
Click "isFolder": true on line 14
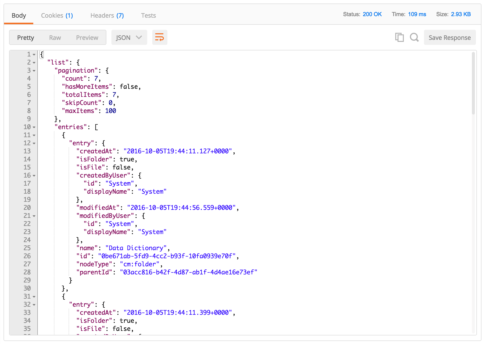coord(107,159)
